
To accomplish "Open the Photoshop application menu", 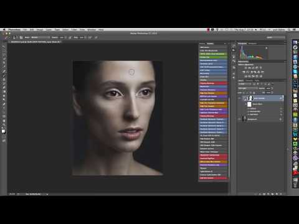I will click(x=14, y=30).
